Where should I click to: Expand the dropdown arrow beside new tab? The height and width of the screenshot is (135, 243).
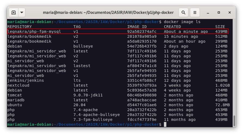tap(21, 12)
